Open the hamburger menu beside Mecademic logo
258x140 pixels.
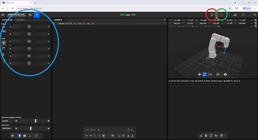tap(3, 15)
